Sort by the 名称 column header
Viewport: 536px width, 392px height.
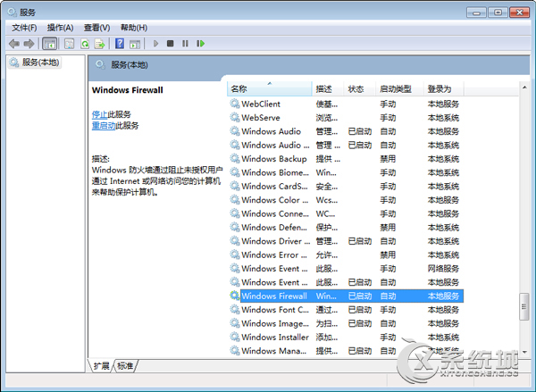coord(270,89)
